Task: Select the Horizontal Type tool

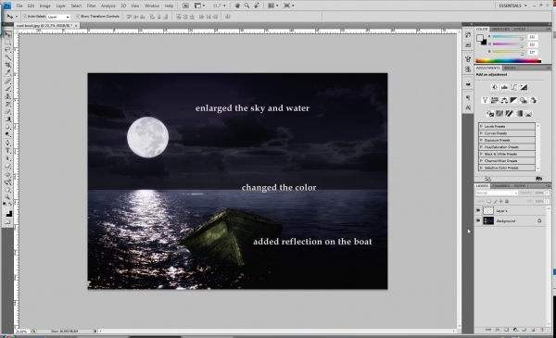Action: pyautogui.click(x=7, y=151)
